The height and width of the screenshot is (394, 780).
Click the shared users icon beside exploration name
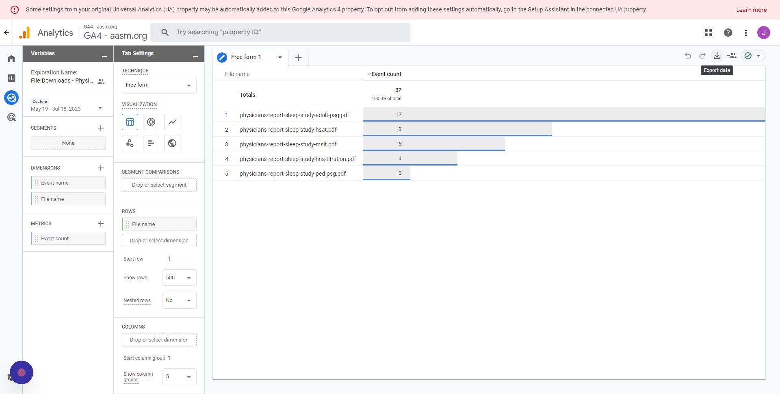pos(101,81)
